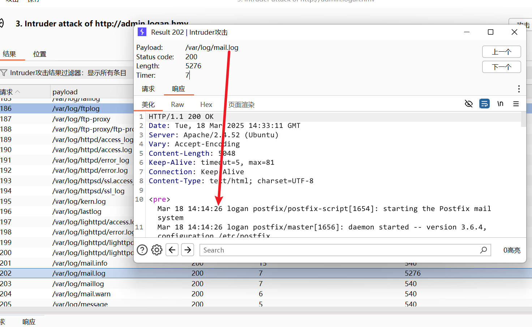Select the 页面渲染 render tab
Viewport: 532px width, 327px height.
pyautogui.click(x=241, y=105)
